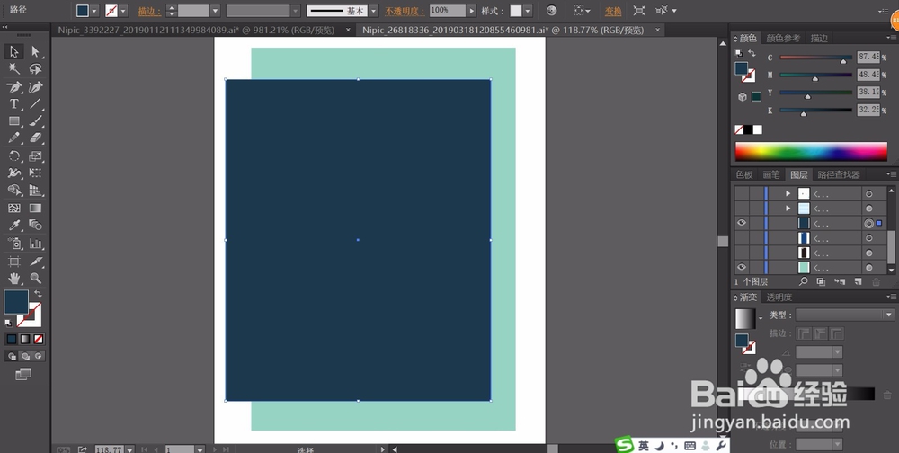Click the Change Screen Mode icon
Image resolution: width=899 pixels, height=453 pixels.
click(x=23, y=375)
